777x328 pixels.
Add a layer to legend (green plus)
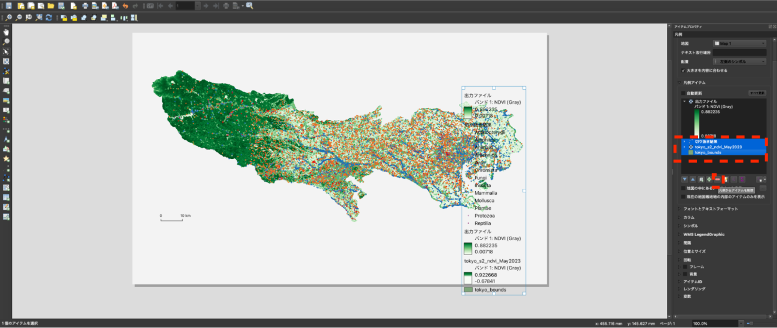709,179
